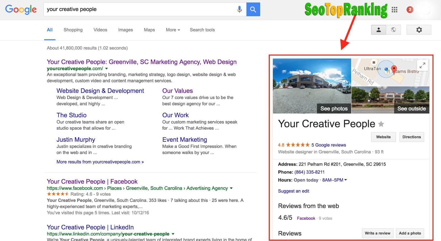Screen dimensions: 441x241
Task: Click the save star beside Your Creative People
Action: coord(381,124)
